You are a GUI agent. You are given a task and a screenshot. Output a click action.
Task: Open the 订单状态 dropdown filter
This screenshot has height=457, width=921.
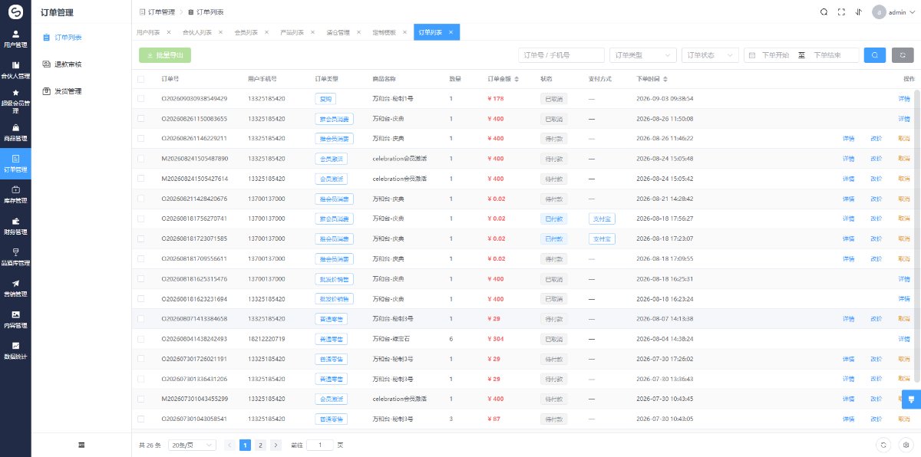point(711,55)
